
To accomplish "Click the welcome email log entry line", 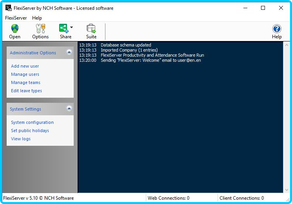I will 151,61.
